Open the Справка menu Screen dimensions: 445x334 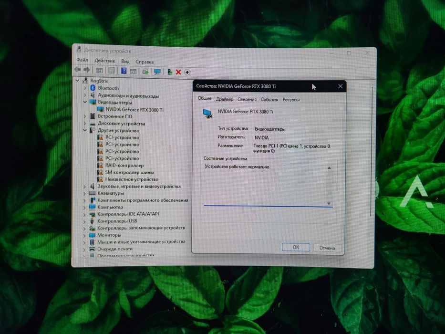click(x=145, y=62)
